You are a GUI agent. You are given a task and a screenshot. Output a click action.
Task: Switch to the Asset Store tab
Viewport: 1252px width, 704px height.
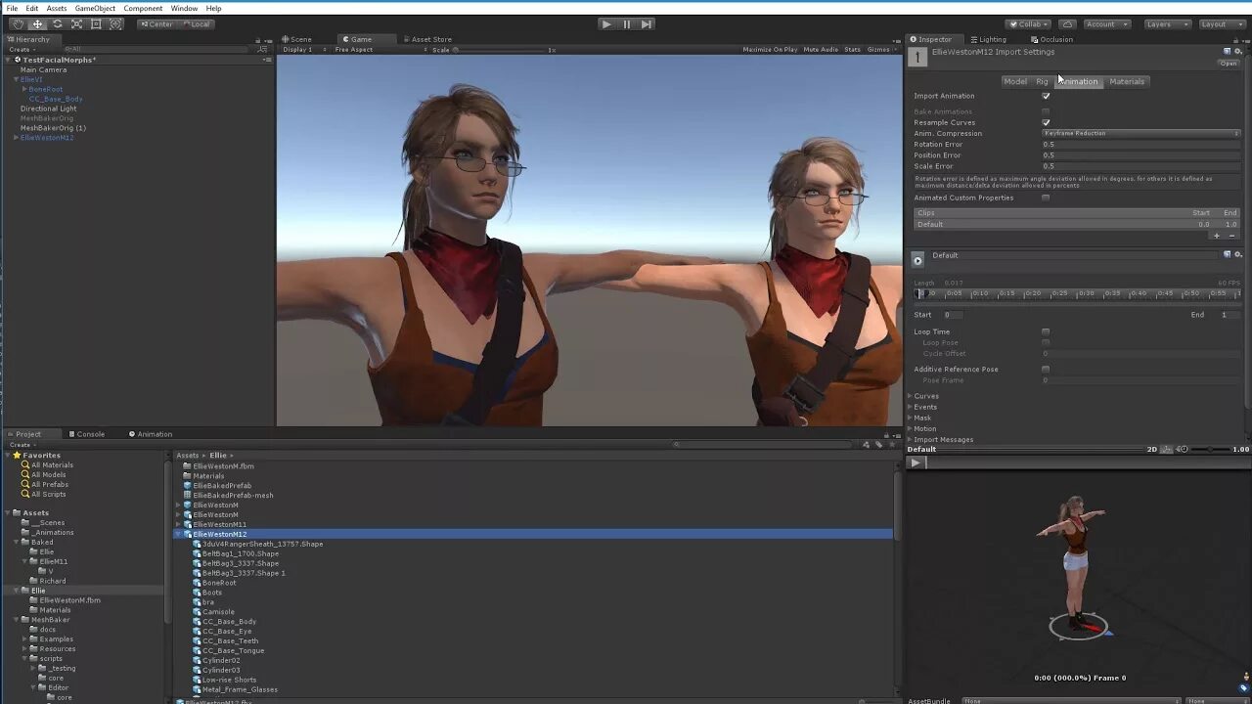point(426,39)
